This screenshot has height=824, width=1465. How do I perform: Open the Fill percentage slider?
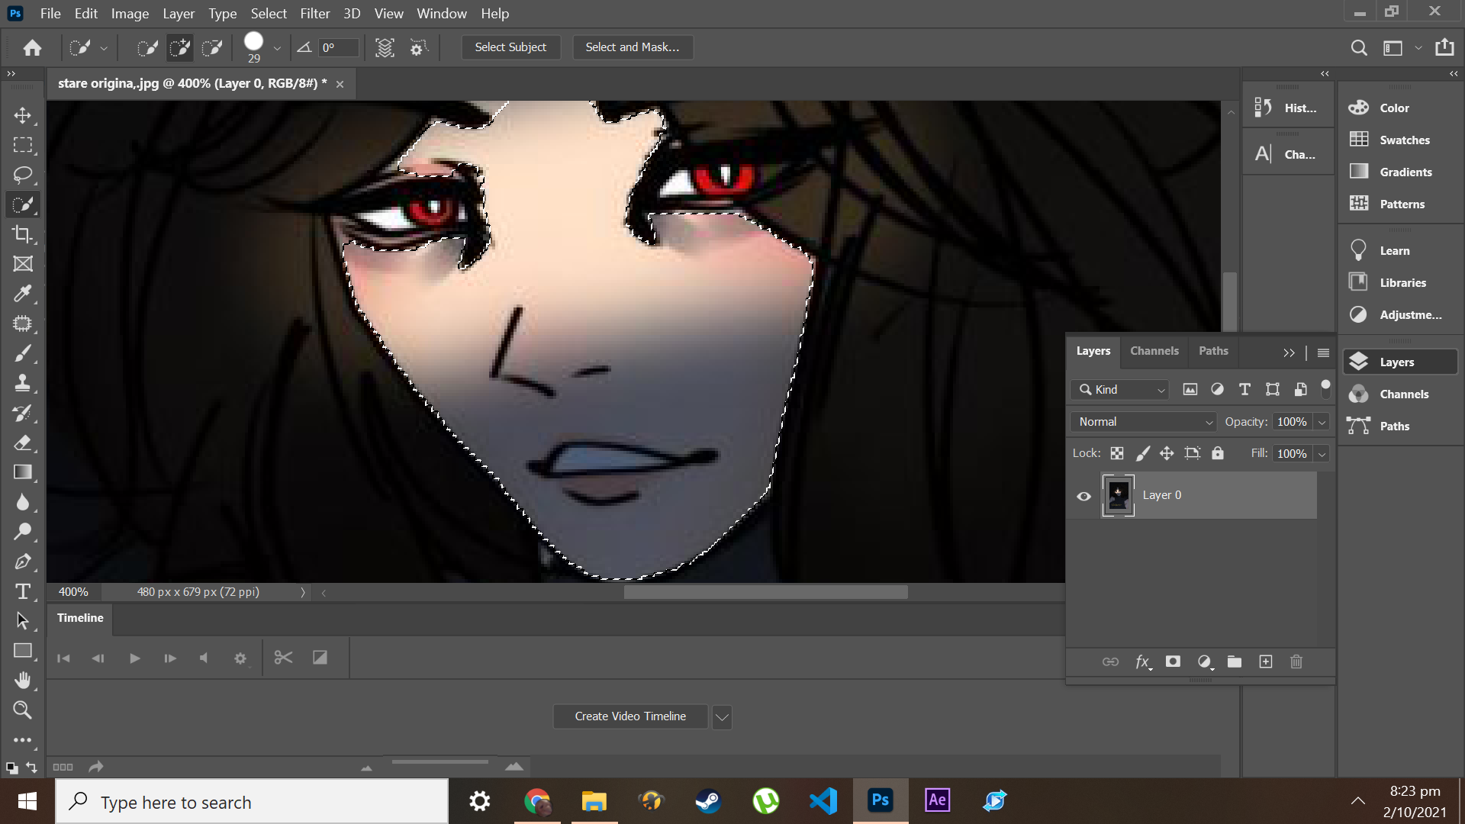tap(1322, 453)
